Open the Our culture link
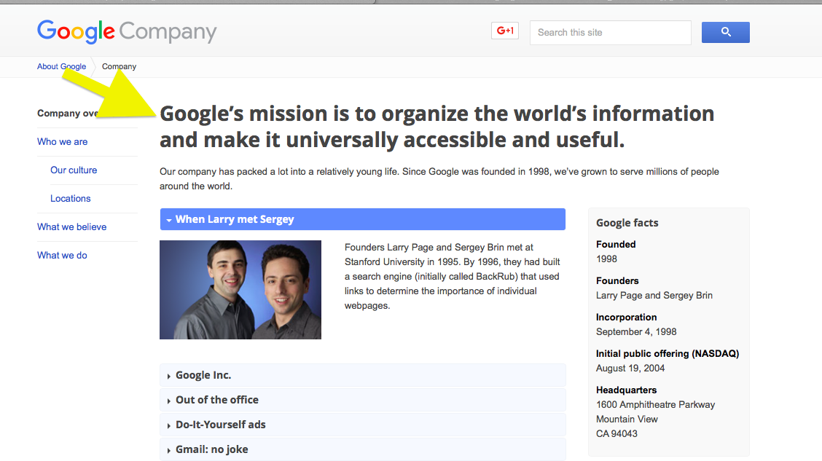This screenshot has height=461, width=822. point(74,170)
